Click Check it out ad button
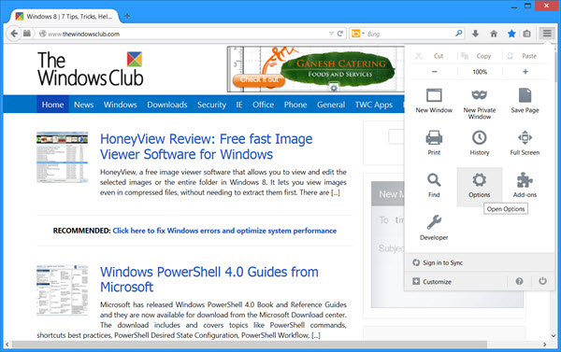Screen dimensions: 561x352 259,79
